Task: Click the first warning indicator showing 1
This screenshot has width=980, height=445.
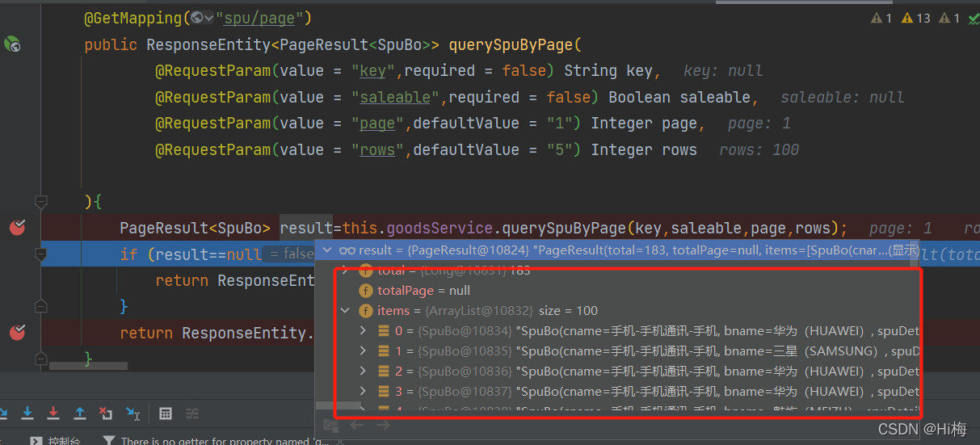Action: 881,18
